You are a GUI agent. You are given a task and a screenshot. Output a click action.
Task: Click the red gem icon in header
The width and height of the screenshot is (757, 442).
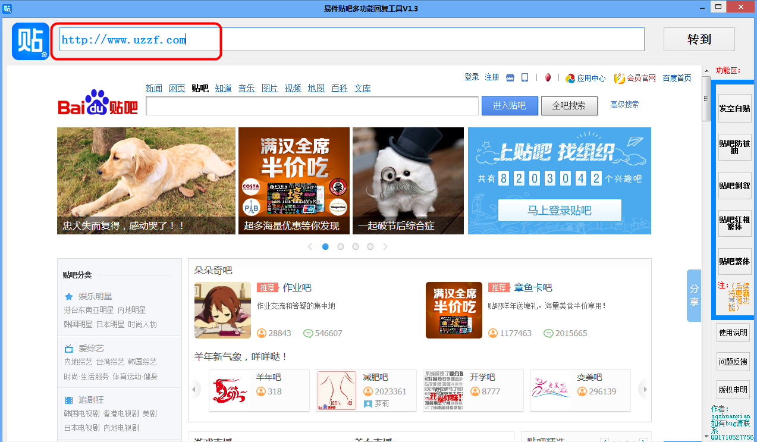pyautogui.click(x=548, y=78)
